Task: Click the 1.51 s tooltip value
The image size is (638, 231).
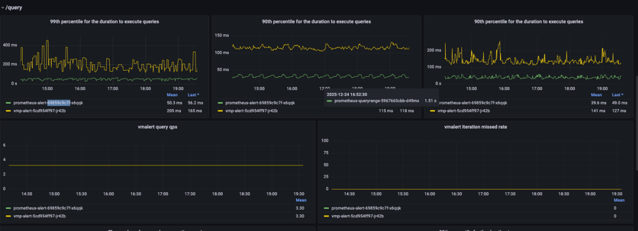Action: click(431, 101)
